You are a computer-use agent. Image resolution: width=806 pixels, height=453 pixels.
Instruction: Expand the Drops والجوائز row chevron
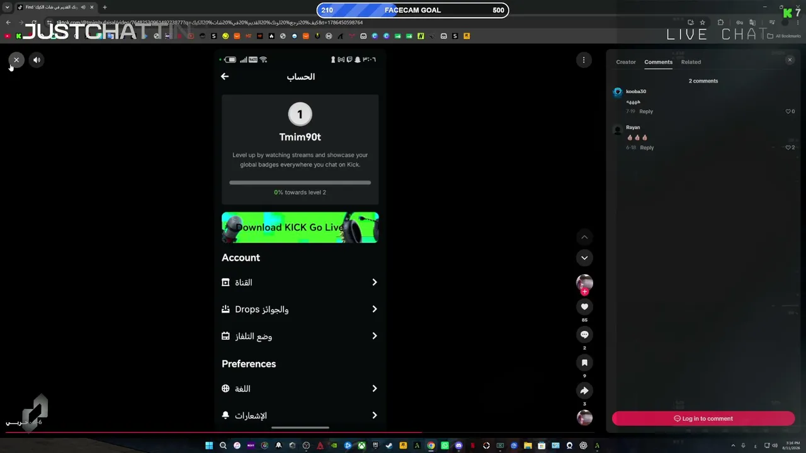tap(374, 309)
